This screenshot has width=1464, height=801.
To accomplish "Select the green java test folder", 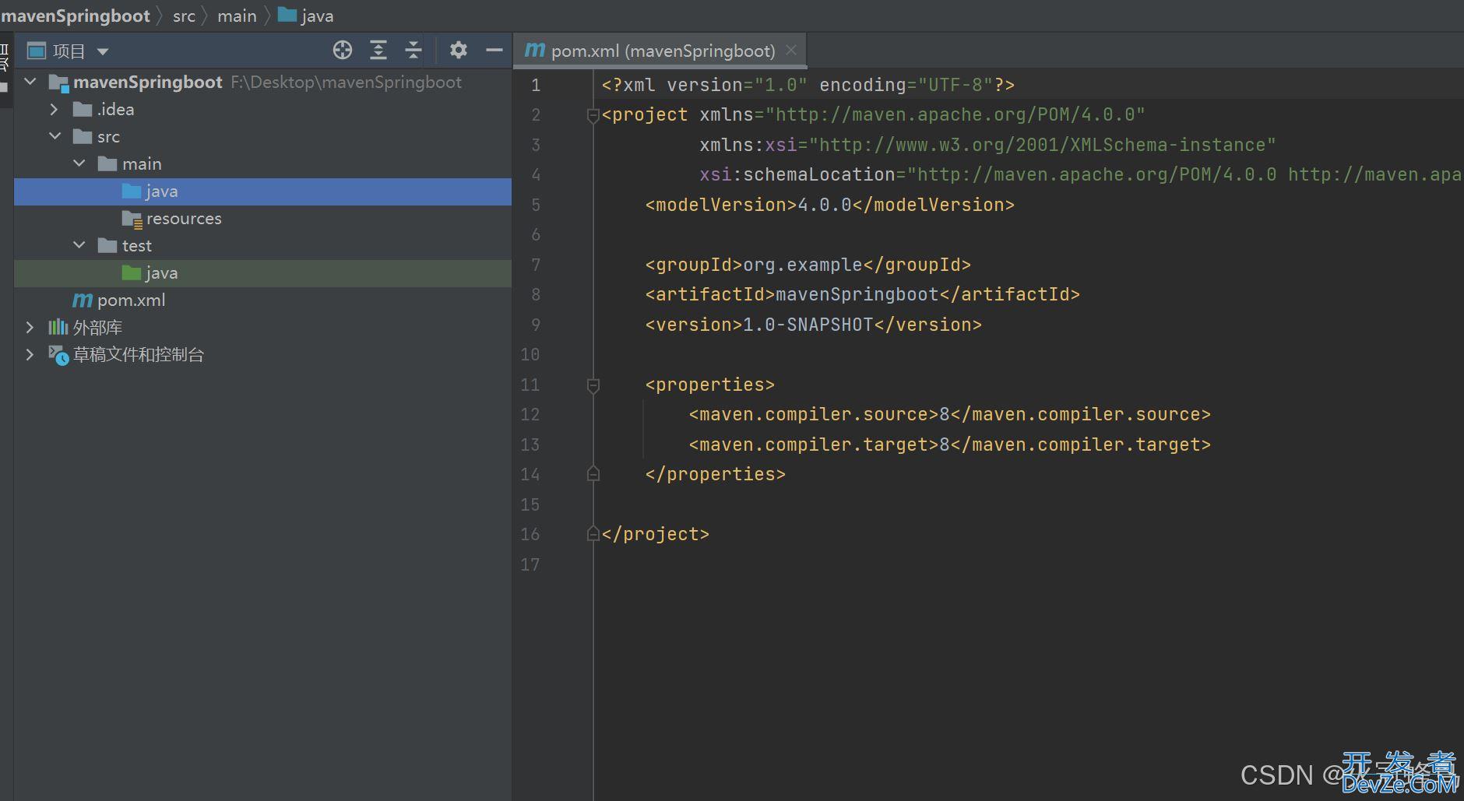I will point(262,273).
